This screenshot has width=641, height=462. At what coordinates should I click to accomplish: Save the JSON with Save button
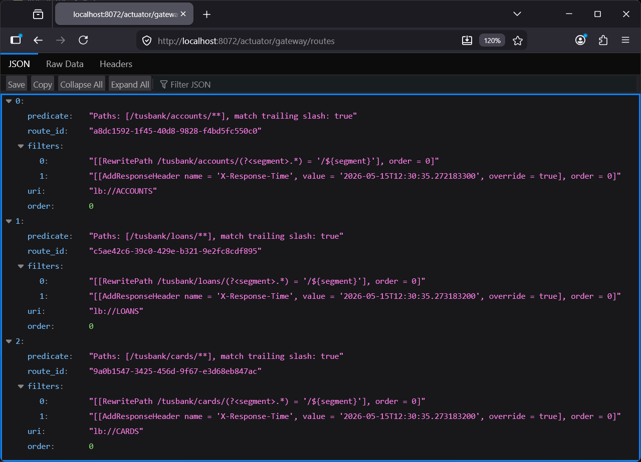pos(17,85)
